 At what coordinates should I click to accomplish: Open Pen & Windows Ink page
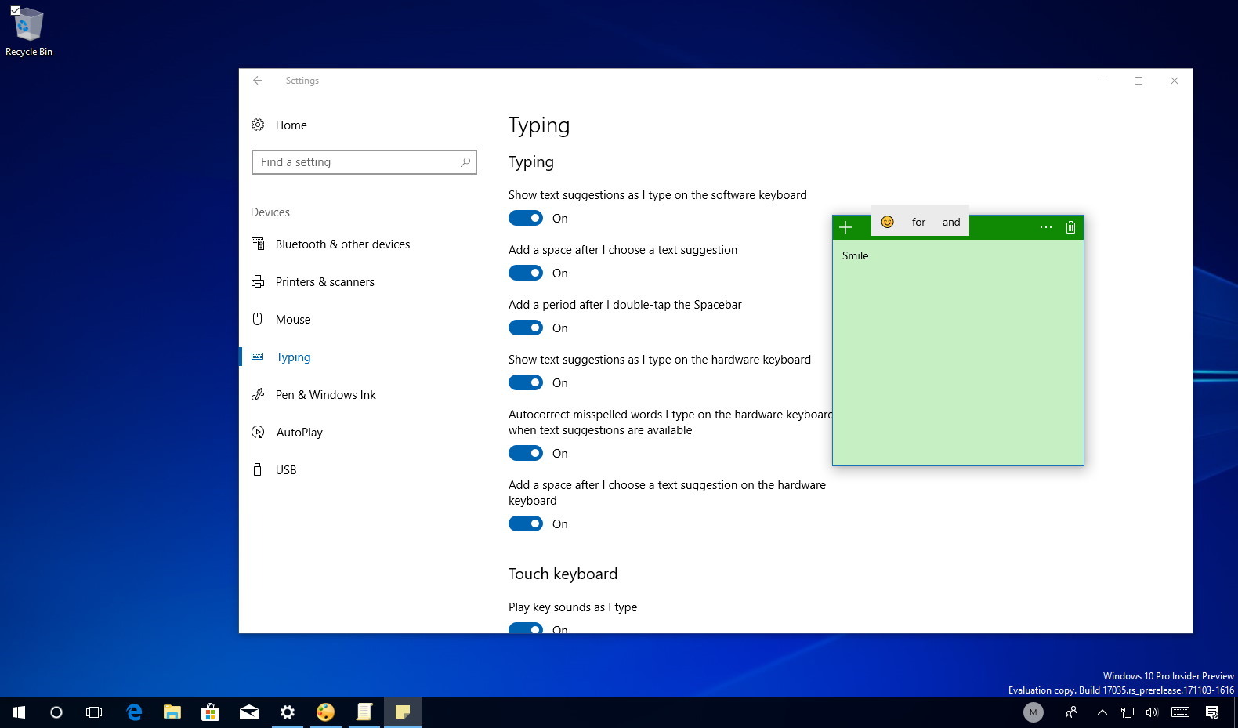coord(313,395)
